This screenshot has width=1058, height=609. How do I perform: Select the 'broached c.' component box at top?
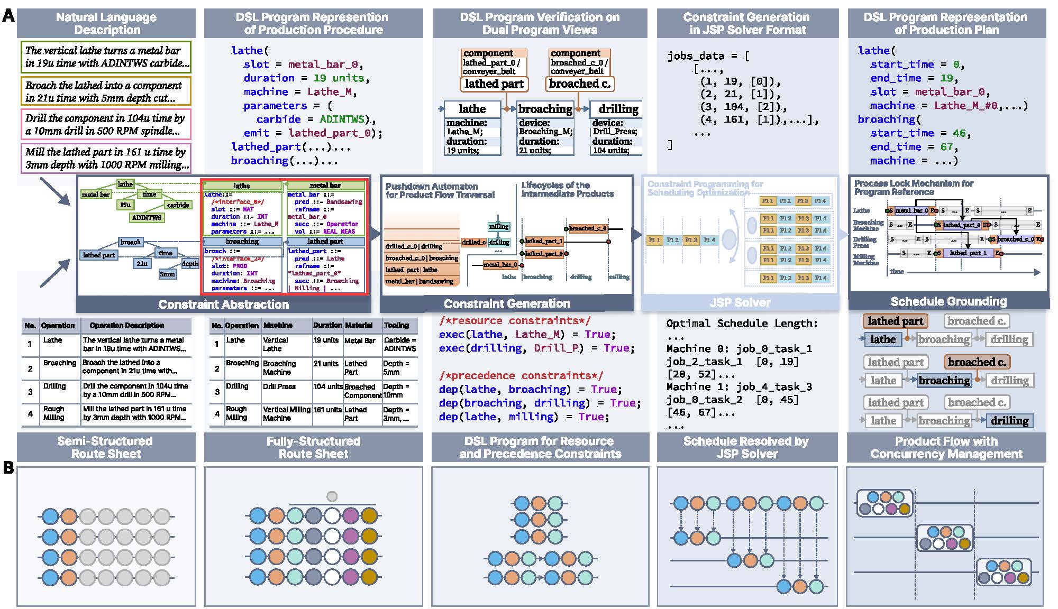580,84
